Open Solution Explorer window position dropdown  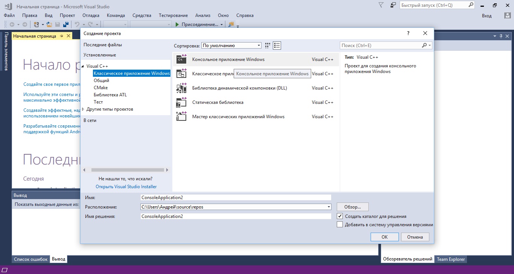click(x=495, y=36)
